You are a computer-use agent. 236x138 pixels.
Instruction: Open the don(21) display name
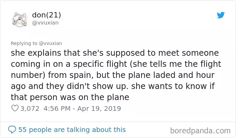pos(47,15)
